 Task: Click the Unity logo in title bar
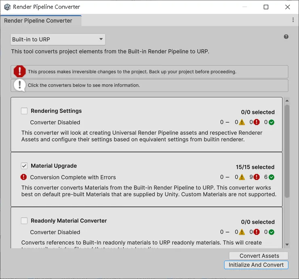pos(7,7)
